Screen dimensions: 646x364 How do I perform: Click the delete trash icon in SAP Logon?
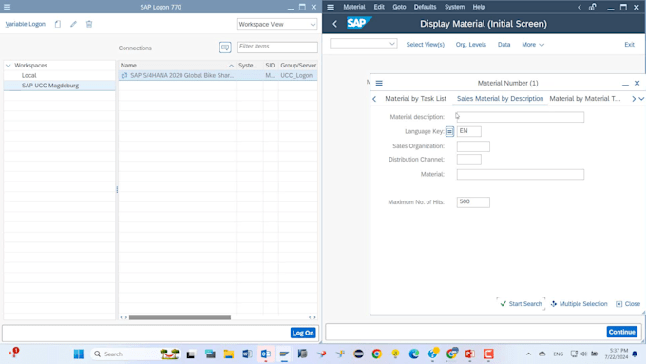click(89, 24)
